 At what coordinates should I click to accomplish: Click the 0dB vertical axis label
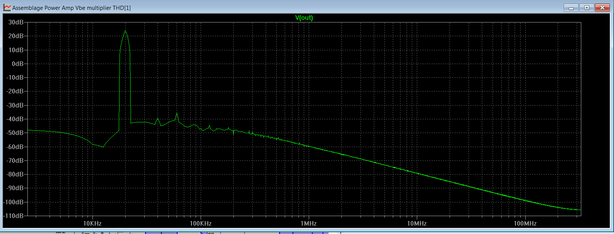pos(18,64)
